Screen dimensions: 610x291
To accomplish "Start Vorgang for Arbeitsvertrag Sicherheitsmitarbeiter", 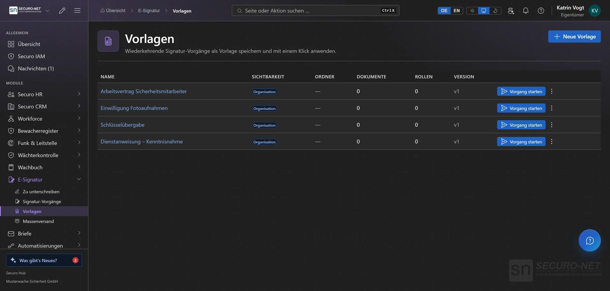I will (521, 91).
